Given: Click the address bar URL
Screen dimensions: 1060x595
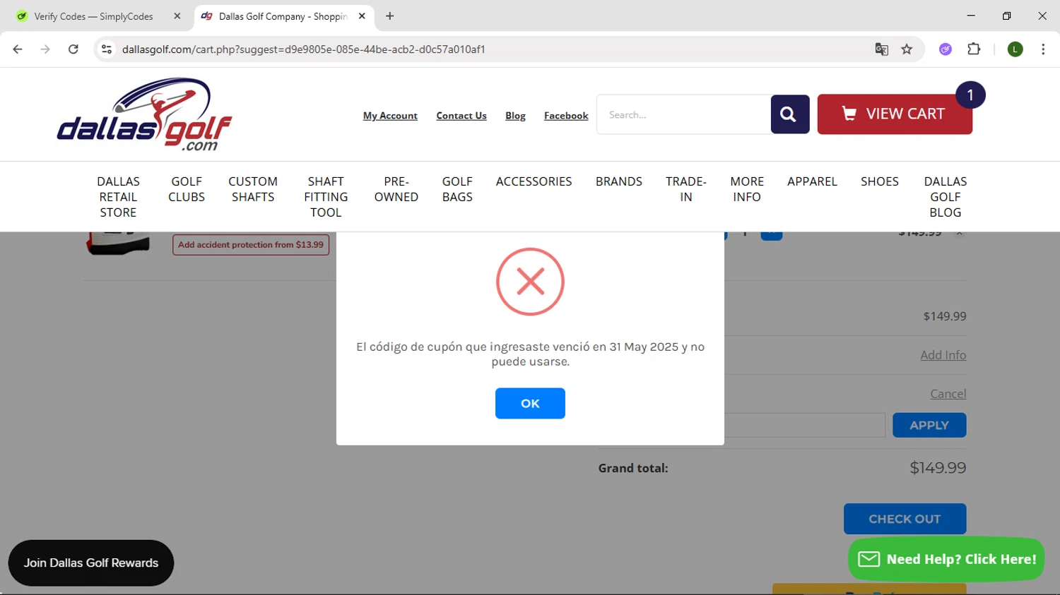Looking at the screenshot, I should tap(304, 49).
